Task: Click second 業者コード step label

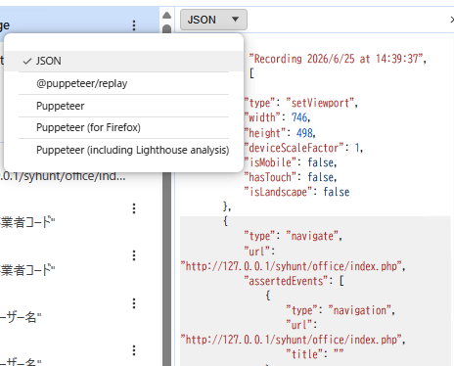Action: coord(27,270)
